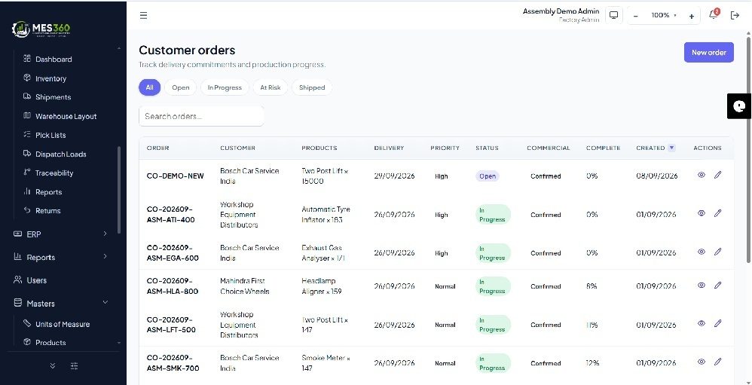Expand the ERP menu section
The image size is (752, 385).
tap(60, 234)
